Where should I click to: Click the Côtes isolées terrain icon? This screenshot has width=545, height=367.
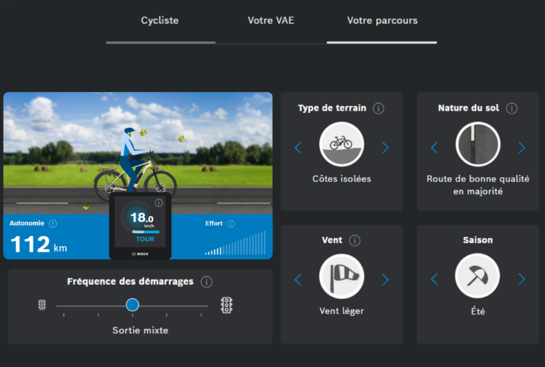coord(342,144)
